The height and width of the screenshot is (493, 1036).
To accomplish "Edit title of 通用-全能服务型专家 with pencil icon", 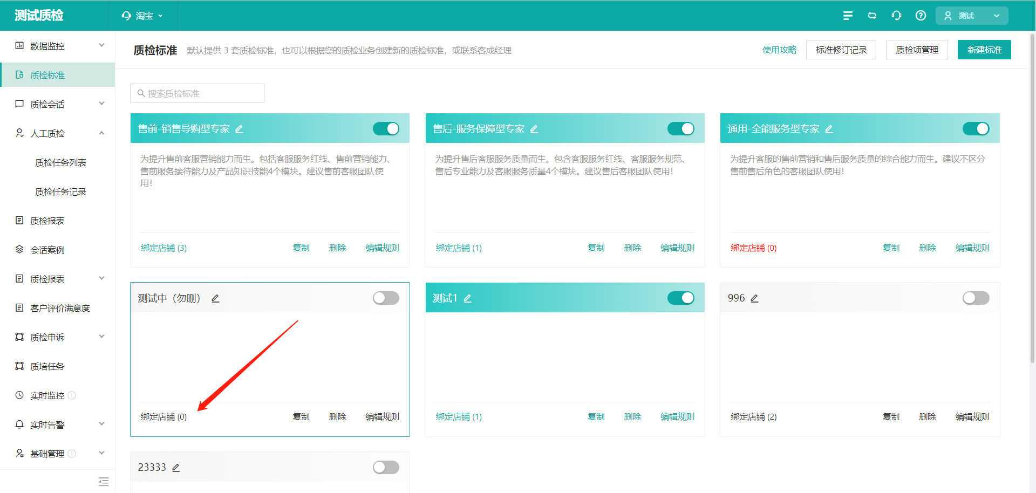I will [829, 129].
